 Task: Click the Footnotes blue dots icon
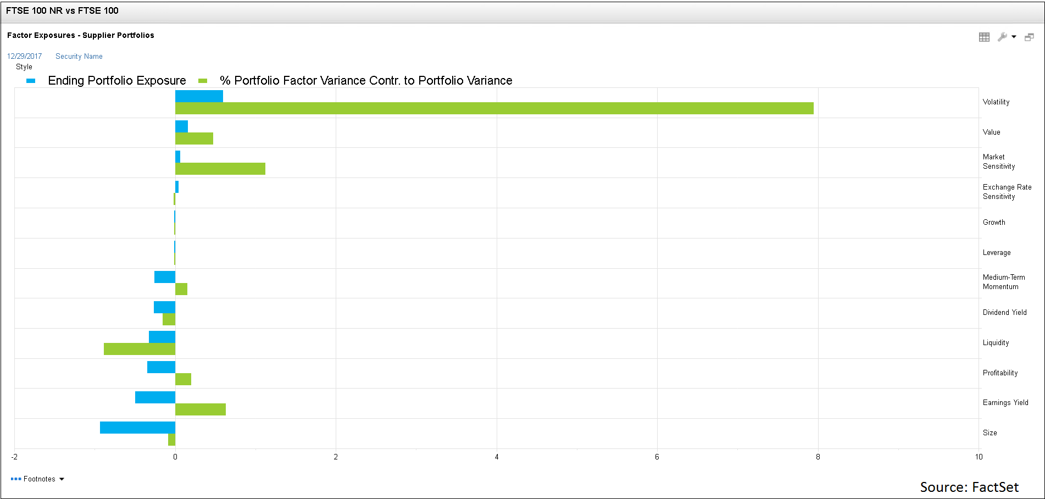[x=16, y=479]
